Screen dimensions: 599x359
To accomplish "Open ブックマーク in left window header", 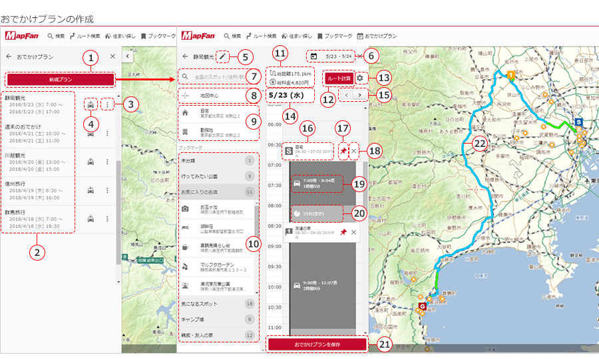I will [x=158, y=36].
